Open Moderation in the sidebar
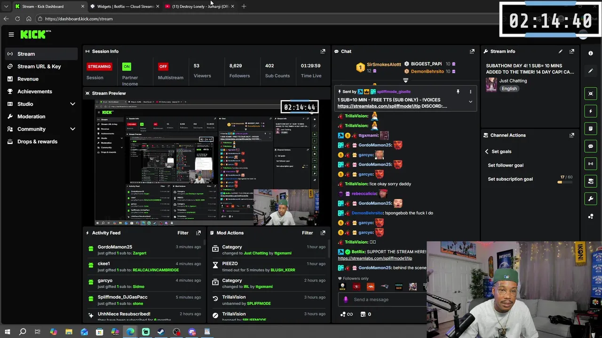 42,116
